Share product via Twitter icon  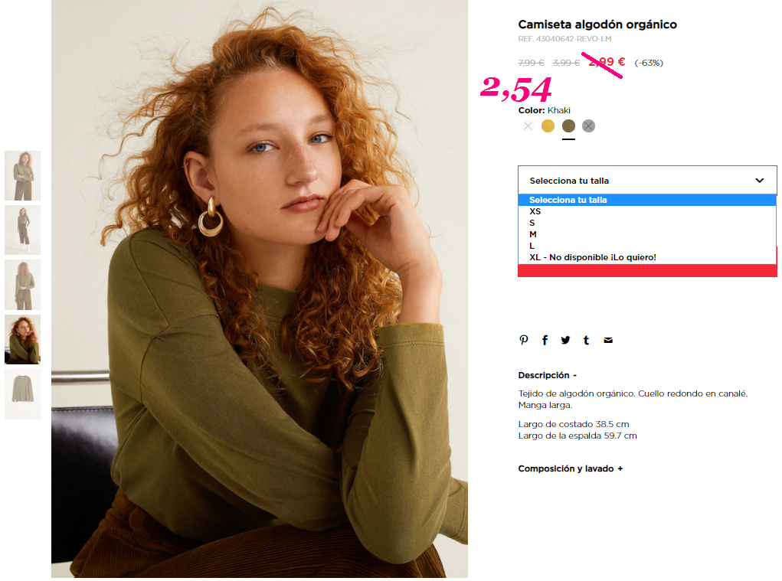tap(565, 340)
